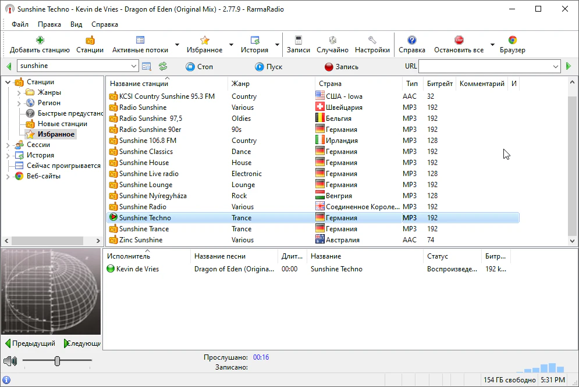This screenshot has width=579, height=387.
Task: Click the station icon of Zinc Sunshine
Action: point(113,240)
